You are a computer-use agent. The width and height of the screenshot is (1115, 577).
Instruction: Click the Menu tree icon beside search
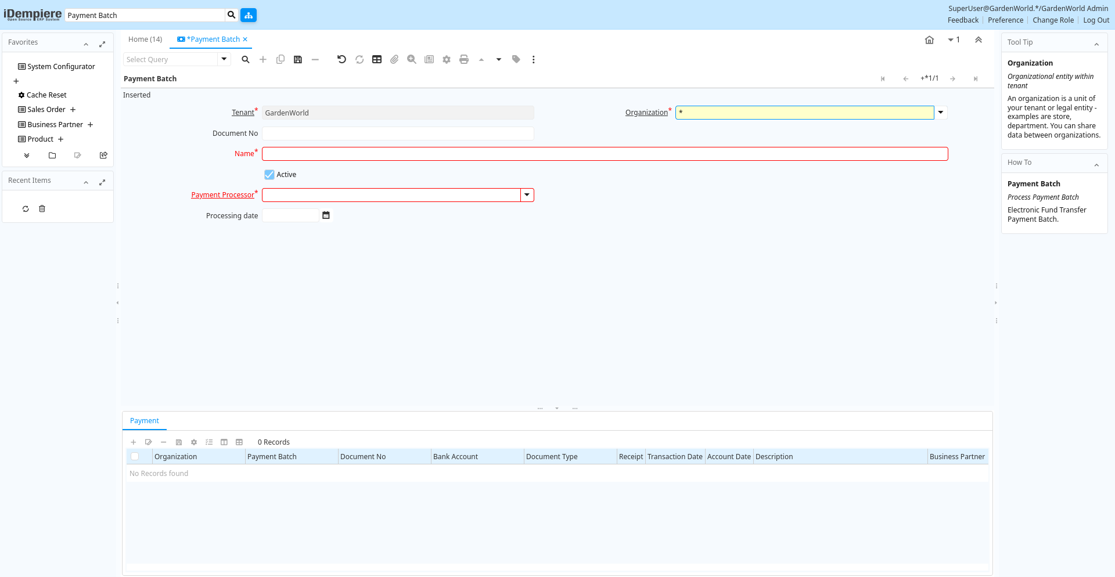click(249, 15)
